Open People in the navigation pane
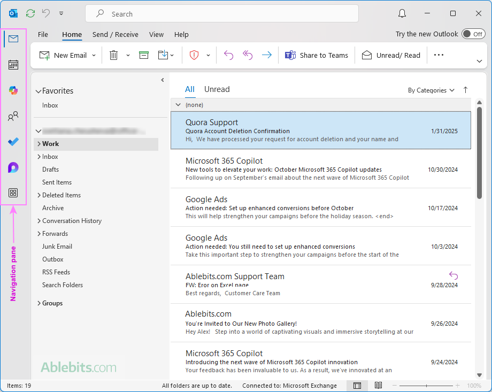Screen dimensions: 492x392 pos(13,116)
